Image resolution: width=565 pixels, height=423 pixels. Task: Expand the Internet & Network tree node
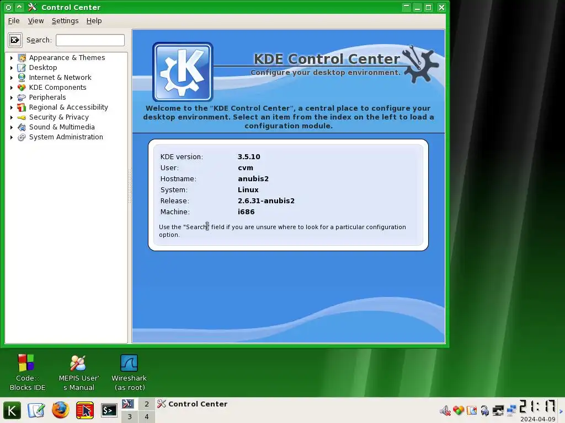coord(12,78)
